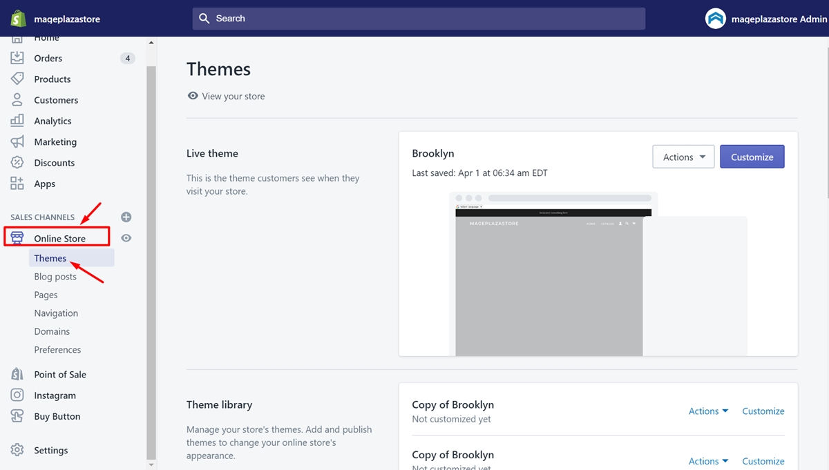Click mageplazastore store name in header
This screenshot has height=470, width=829.
(x=67, y=19)
